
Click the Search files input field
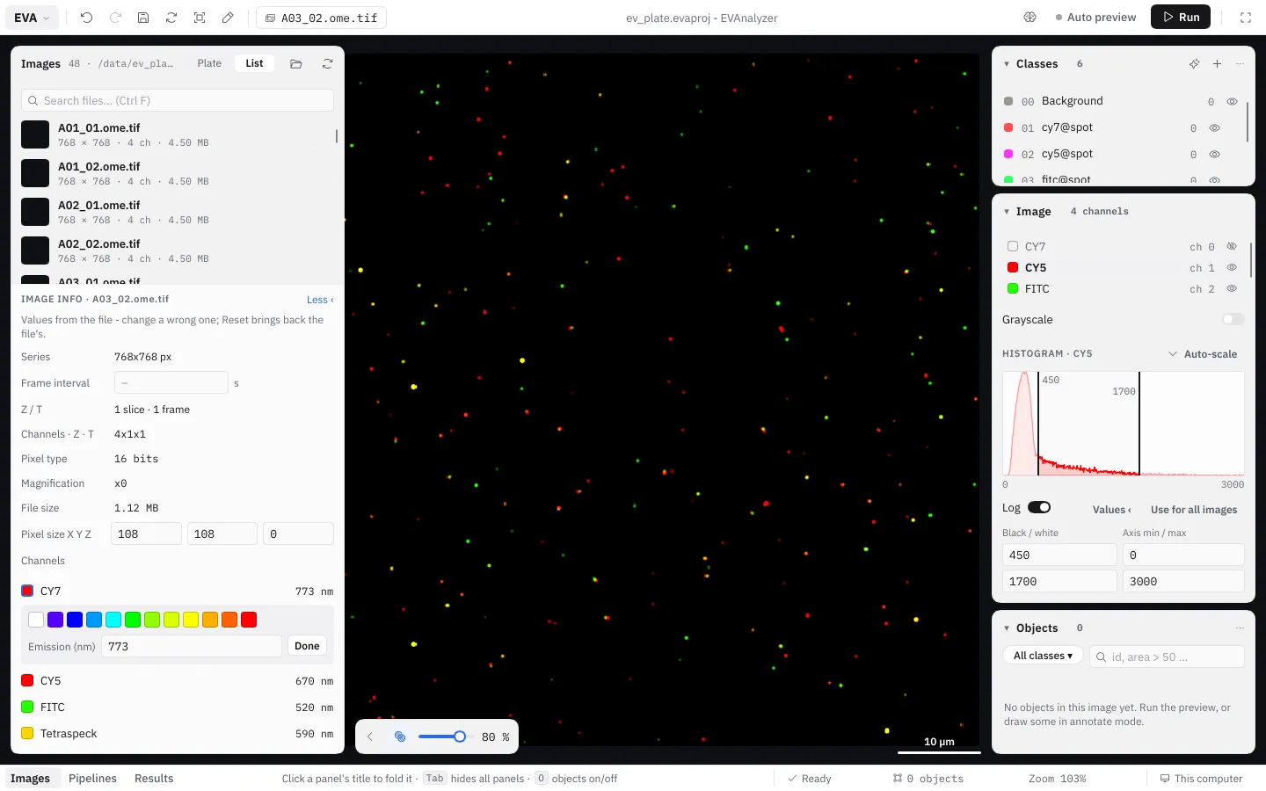click(x=178, y=100)
